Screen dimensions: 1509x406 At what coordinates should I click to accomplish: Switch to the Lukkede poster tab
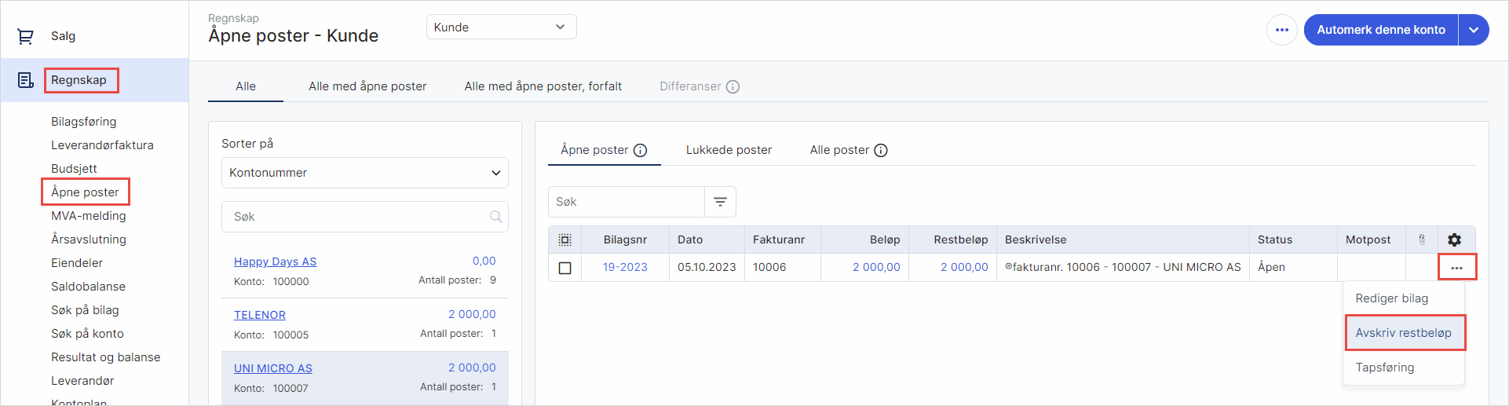729,150
